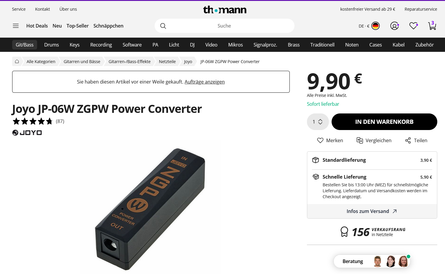Click the Teilen share icon

(x=408, y=140)
